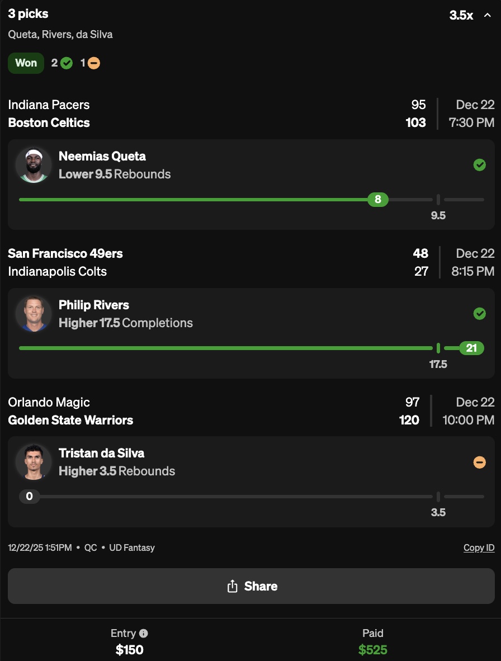Click Neemias Queta's green check icon

coord(479,165)
